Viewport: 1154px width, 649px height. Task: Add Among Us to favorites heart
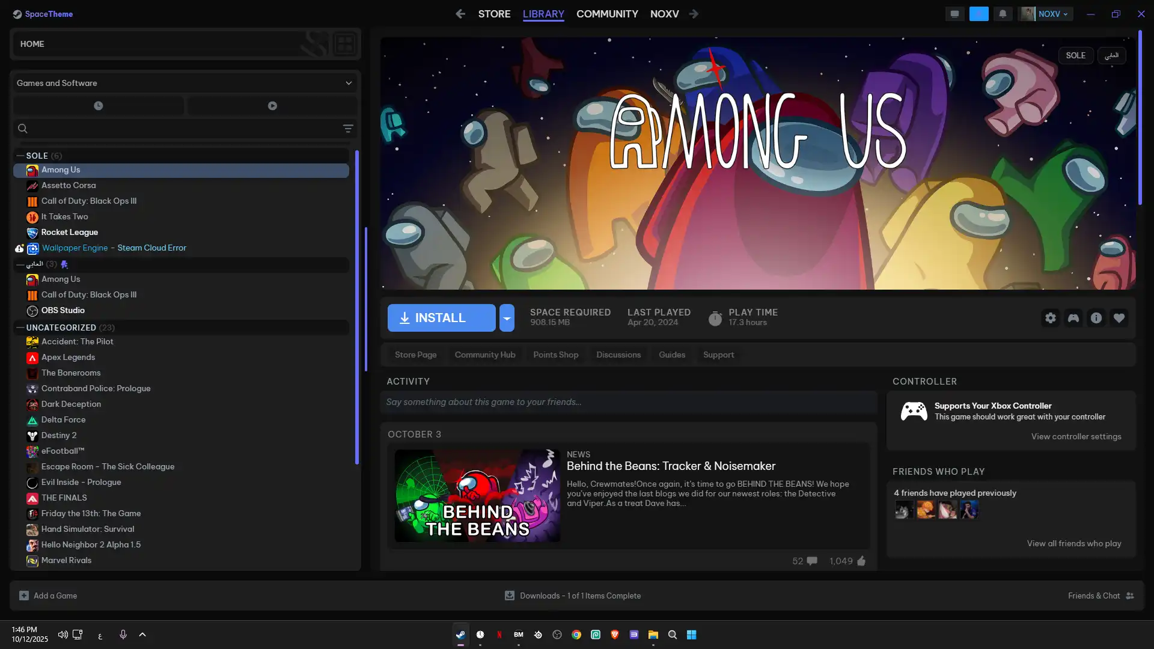pos(1119,318)
